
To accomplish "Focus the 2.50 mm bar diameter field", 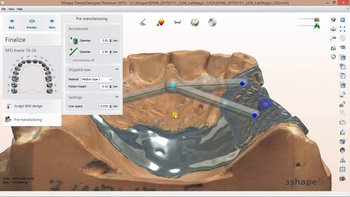I will (104, 51).
